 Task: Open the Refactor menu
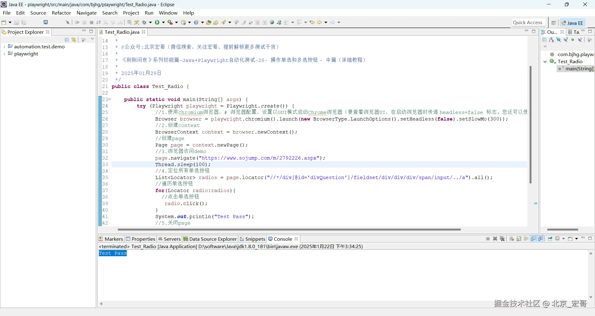point(61,13)
